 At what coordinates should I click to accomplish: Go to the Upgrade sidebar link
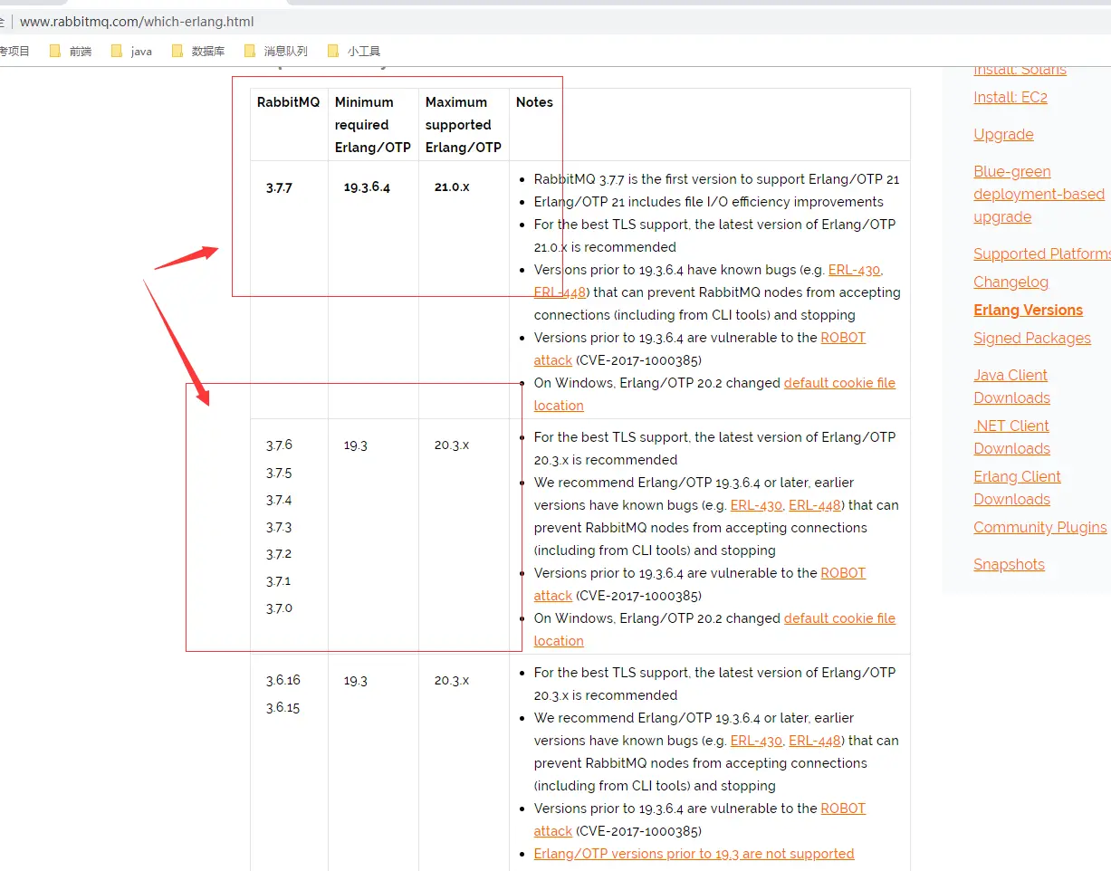(x=1003, y=134)
